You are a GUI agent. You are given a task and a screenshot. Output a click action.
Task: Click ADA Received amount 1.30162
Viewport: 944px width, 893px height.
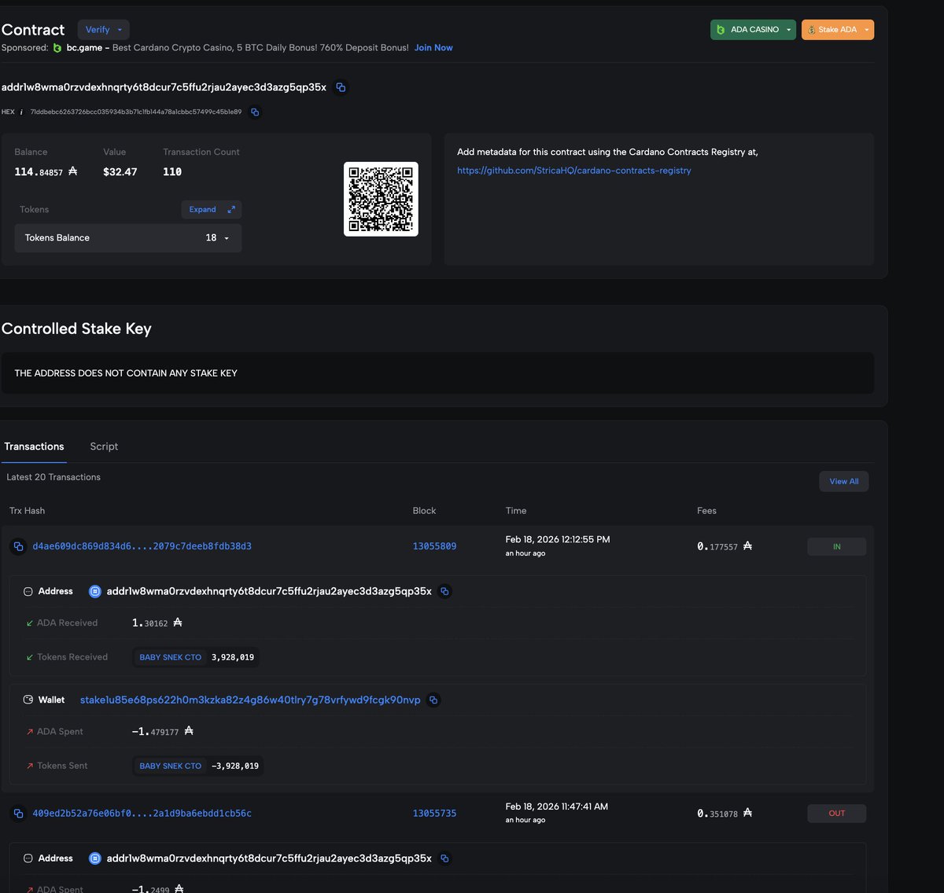pyautogui.click(x=157, y=623)
